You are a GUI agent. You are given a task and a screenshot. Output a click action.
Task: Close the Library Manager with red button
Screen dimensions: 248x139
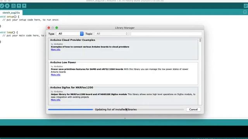(49, 28)
